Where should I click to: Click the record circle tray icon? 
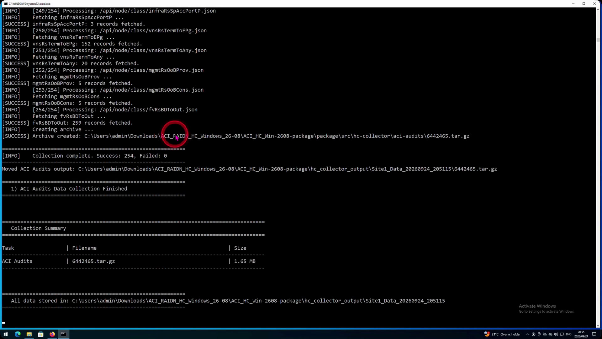[x=533, y=334]
